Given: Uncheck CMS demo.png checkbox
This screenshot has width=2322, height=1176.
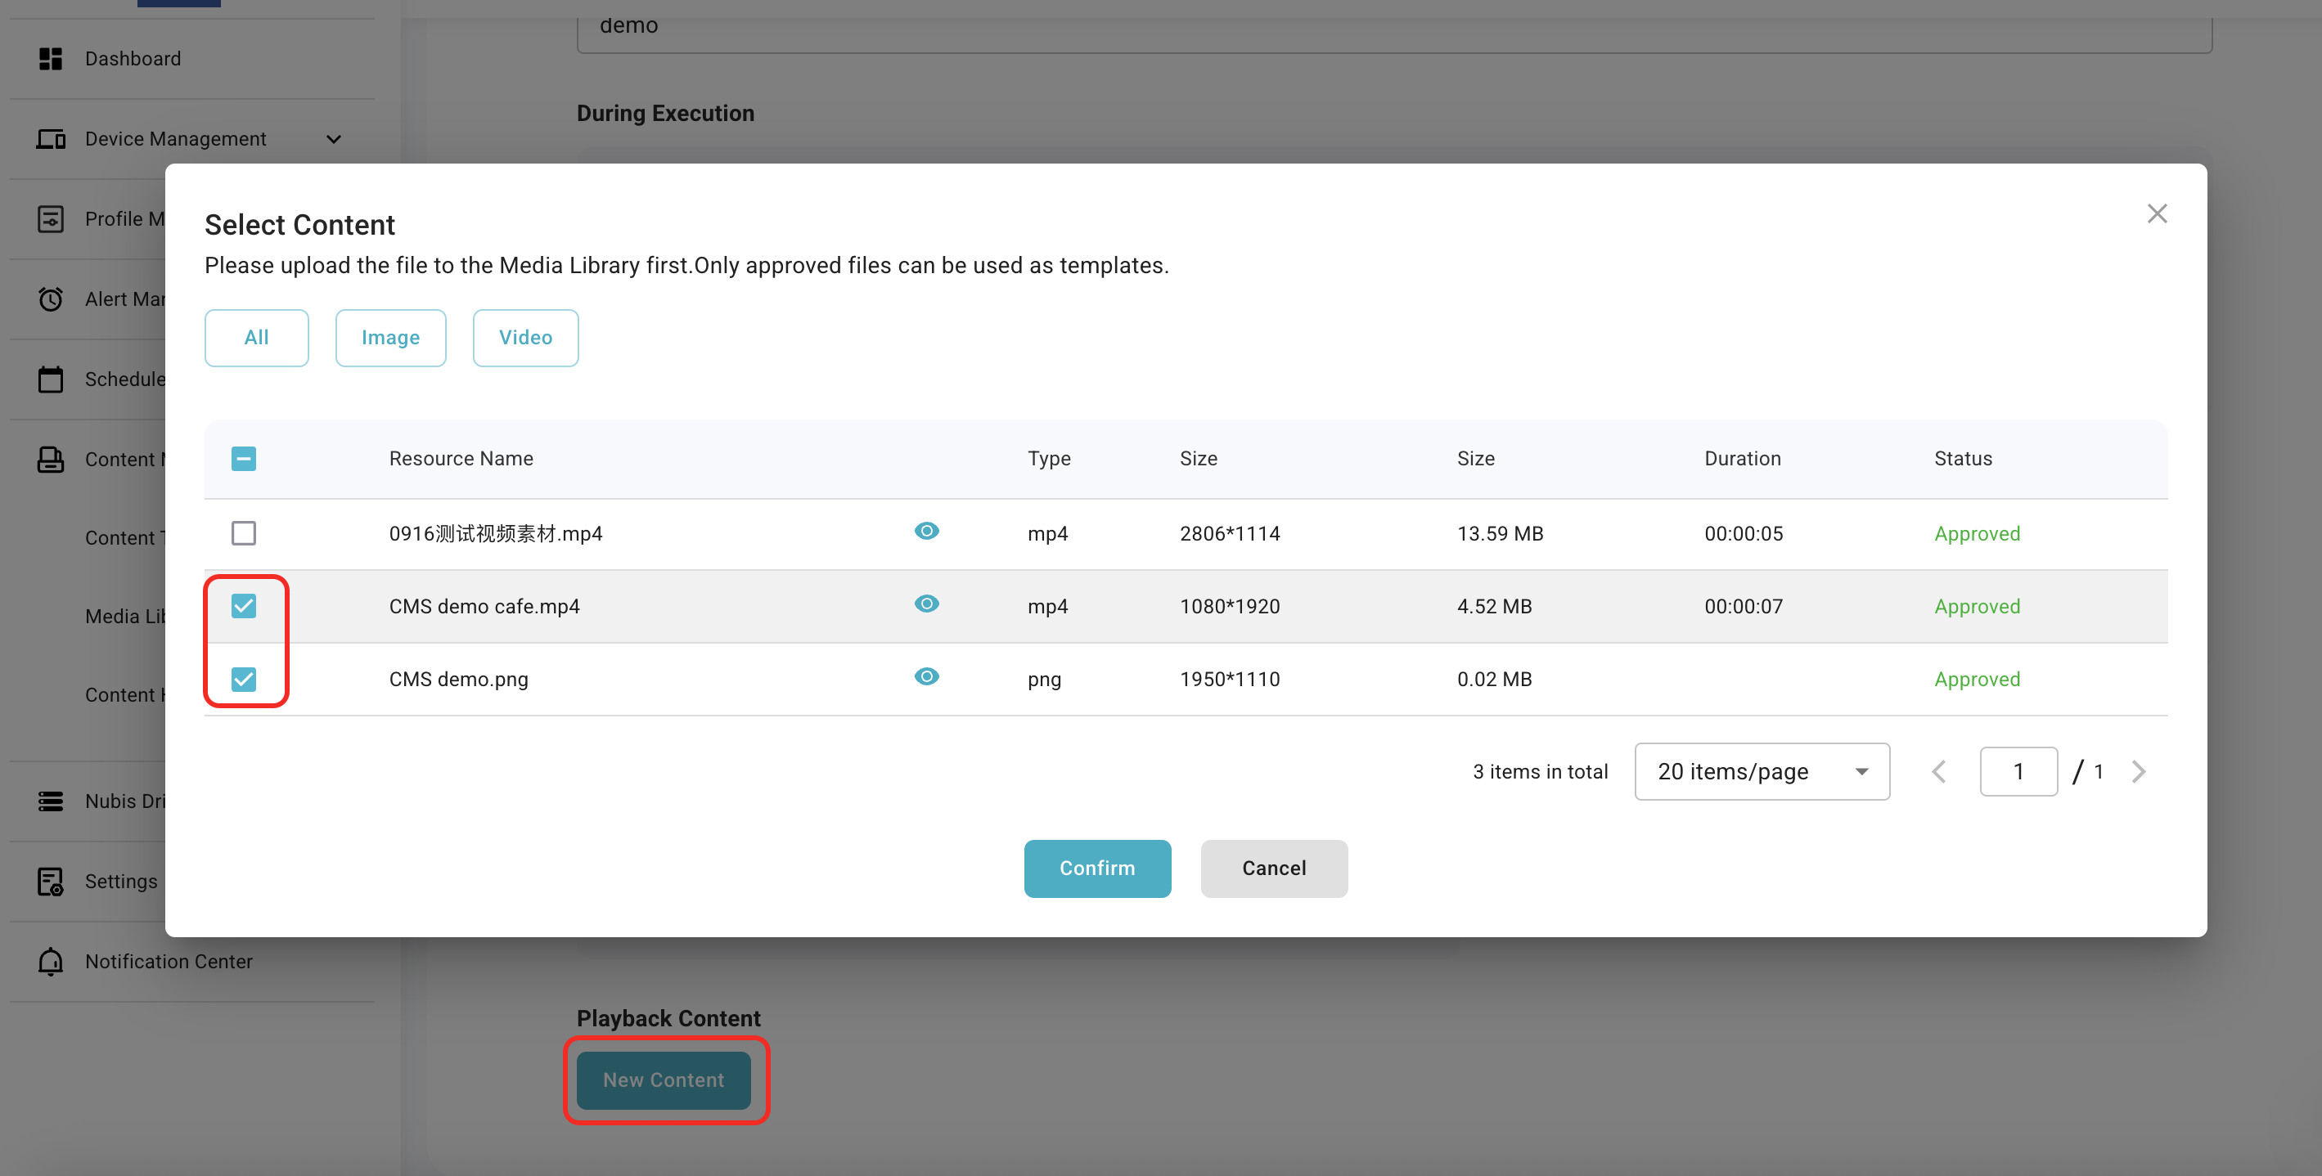Looking at the screenshot, I should click(243, 679).
